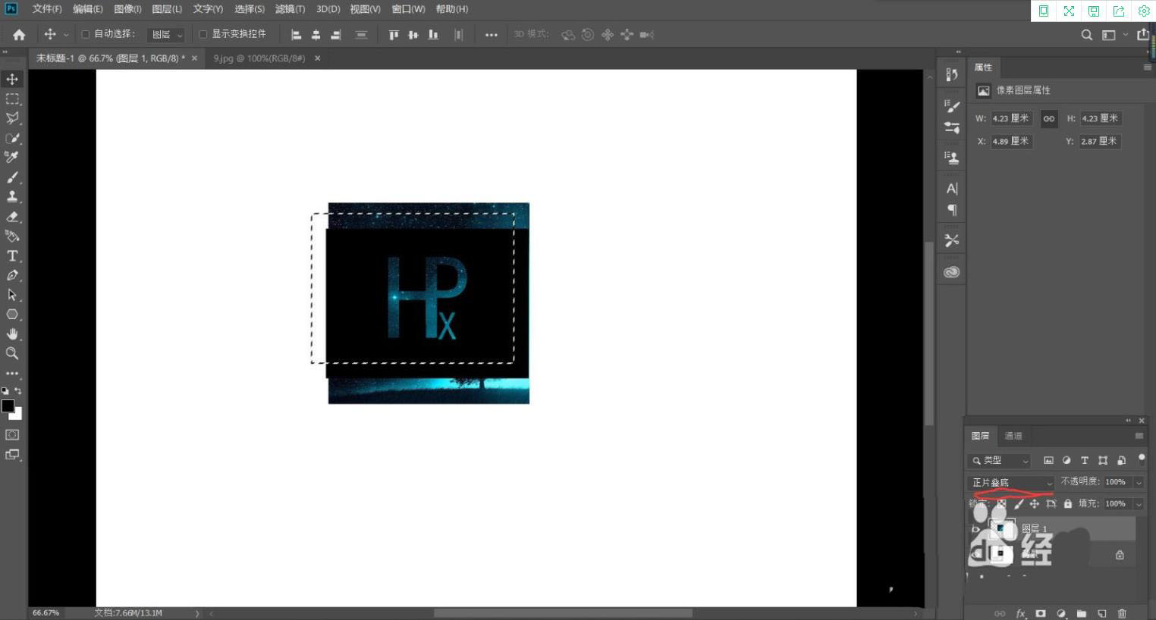Expand the 不透明度 opacity dropdown arrow
Screen dimensions: 1156x620
coord(1138,482)
